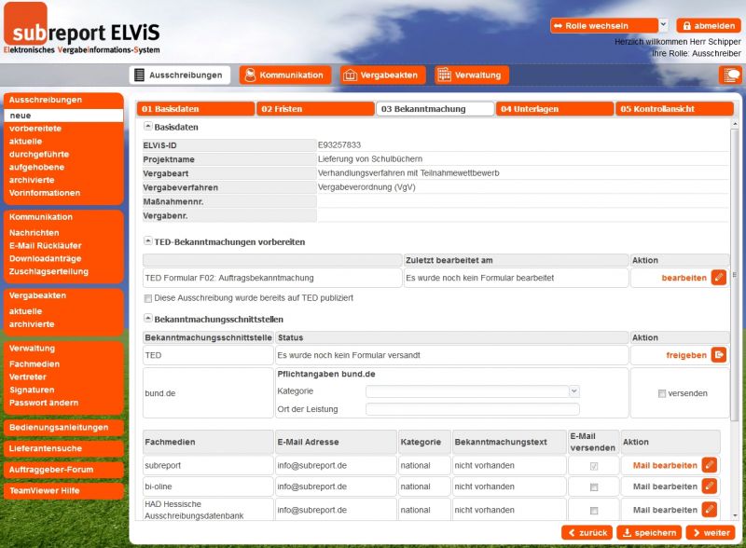Viewport: 746px width, 548px height.
Task: Click pencil icon in bi-oline row
Action: (x=709, y=486)
